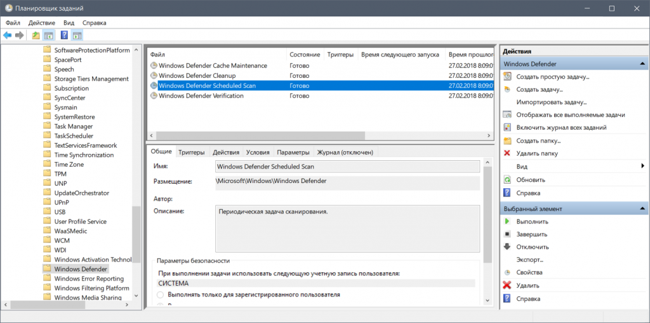Screen dimensions: 650x323
Task: Click the Отключить down-arrow icon
Action: [507, 247]
